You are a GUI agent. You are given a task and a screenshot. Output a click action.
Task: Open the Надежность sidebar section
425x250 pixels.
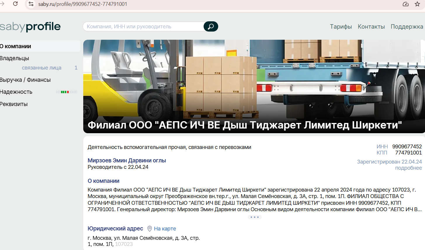pos(16,92)
